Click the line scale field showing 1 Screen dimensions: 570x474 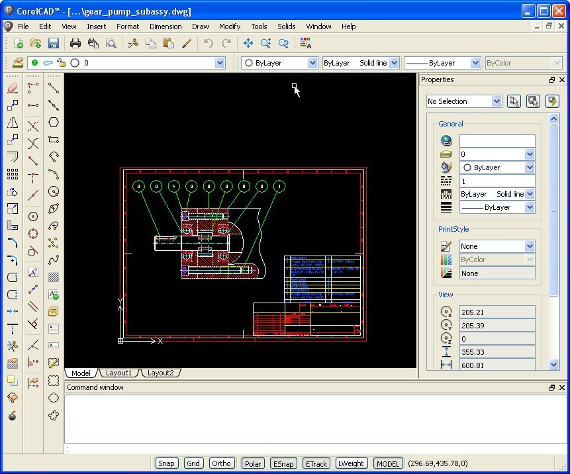pos(497,181)
